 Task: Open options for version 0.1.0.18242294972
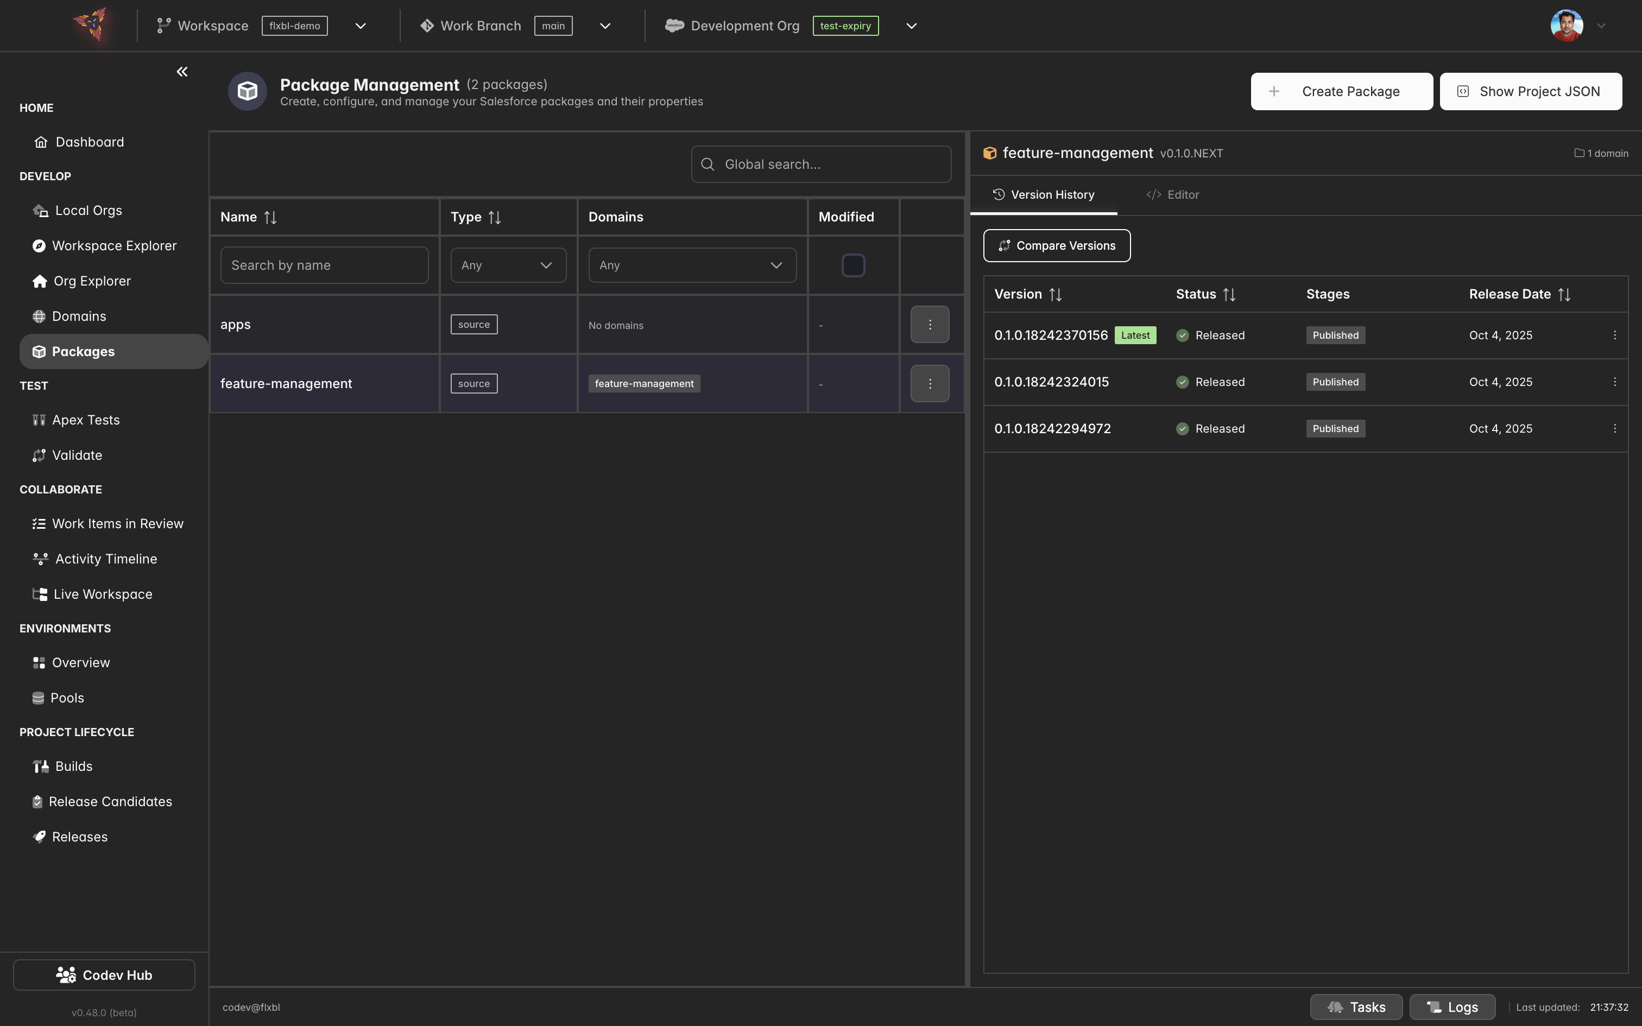pyautogui.click(x=1615, y=429)
